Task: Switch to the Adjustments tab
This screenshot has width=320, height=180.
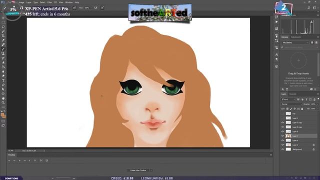Action: [x=295, y=37]
